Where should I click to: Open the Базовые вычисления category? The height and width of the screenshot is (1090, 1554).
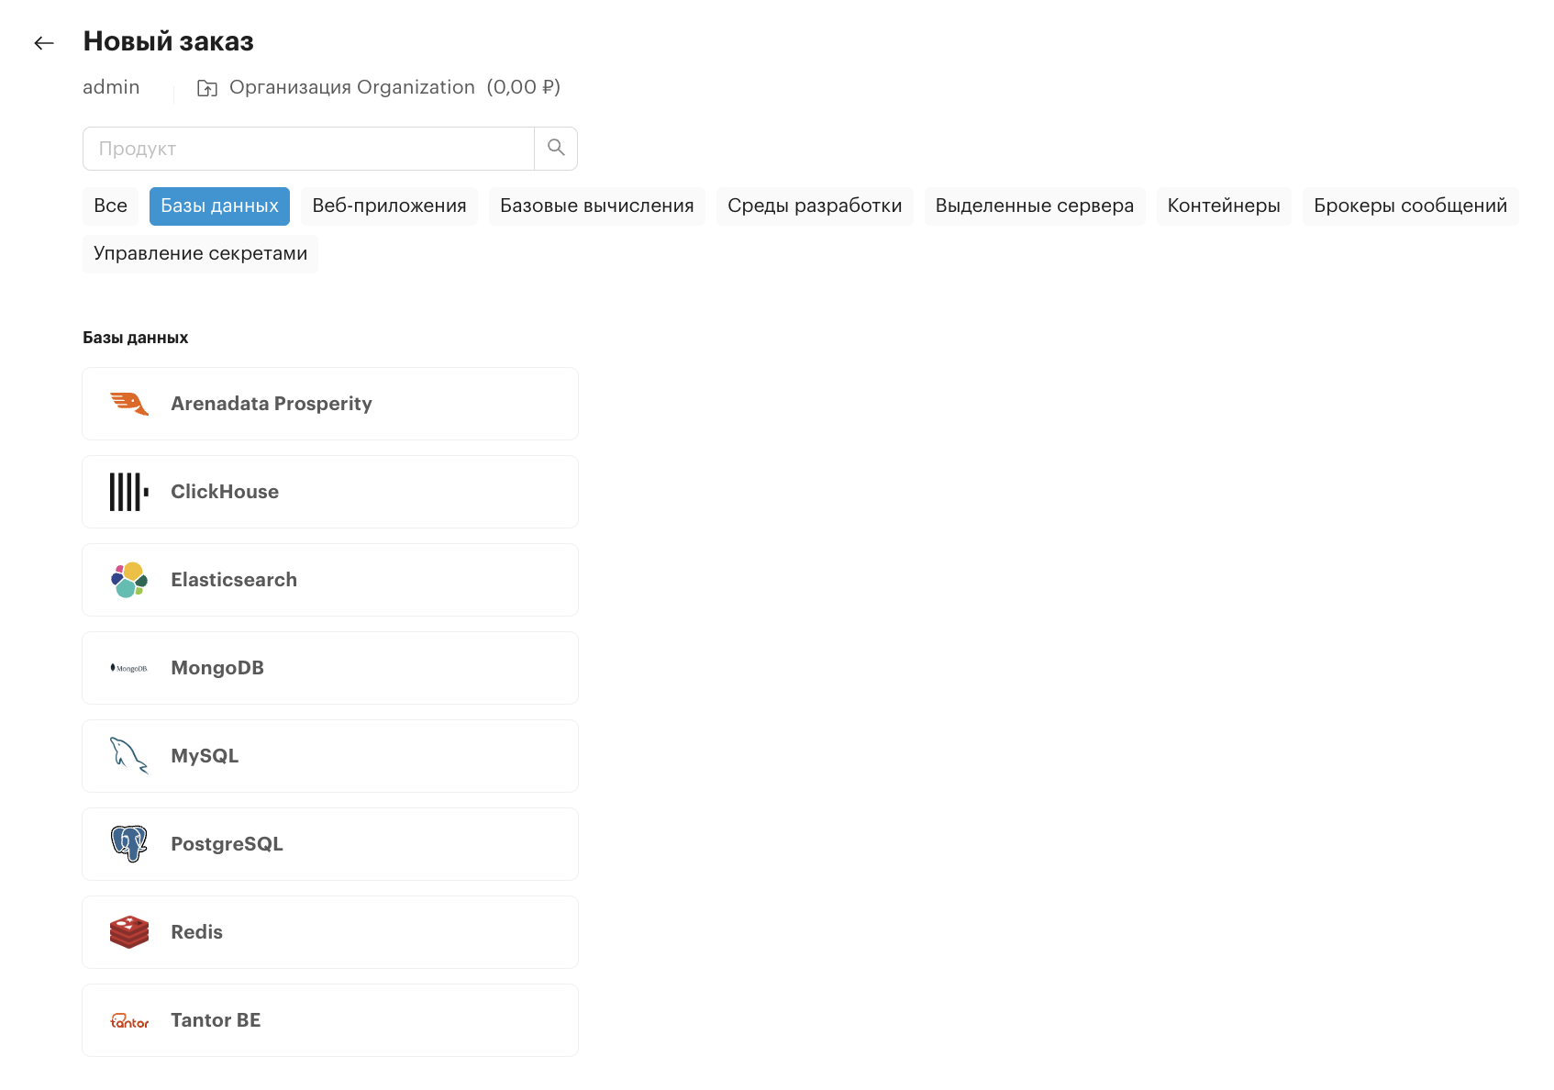click(x=597, y=206)
